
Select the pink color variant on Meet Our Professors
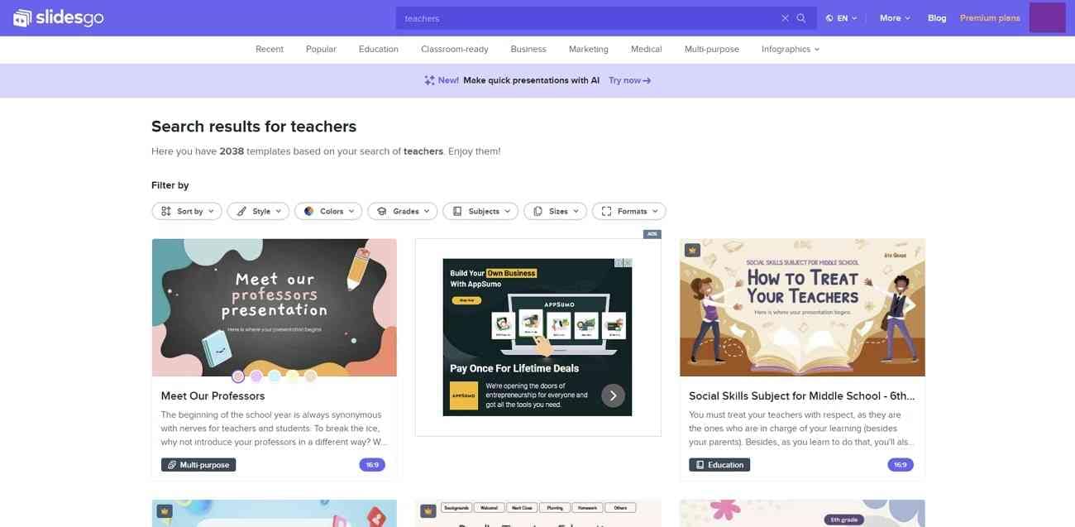238,376
